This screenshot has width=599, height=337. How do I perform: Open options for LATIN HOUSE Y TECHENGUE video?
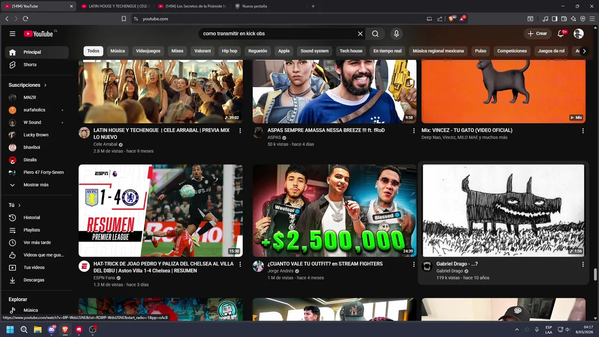click(x=240, y=131)
